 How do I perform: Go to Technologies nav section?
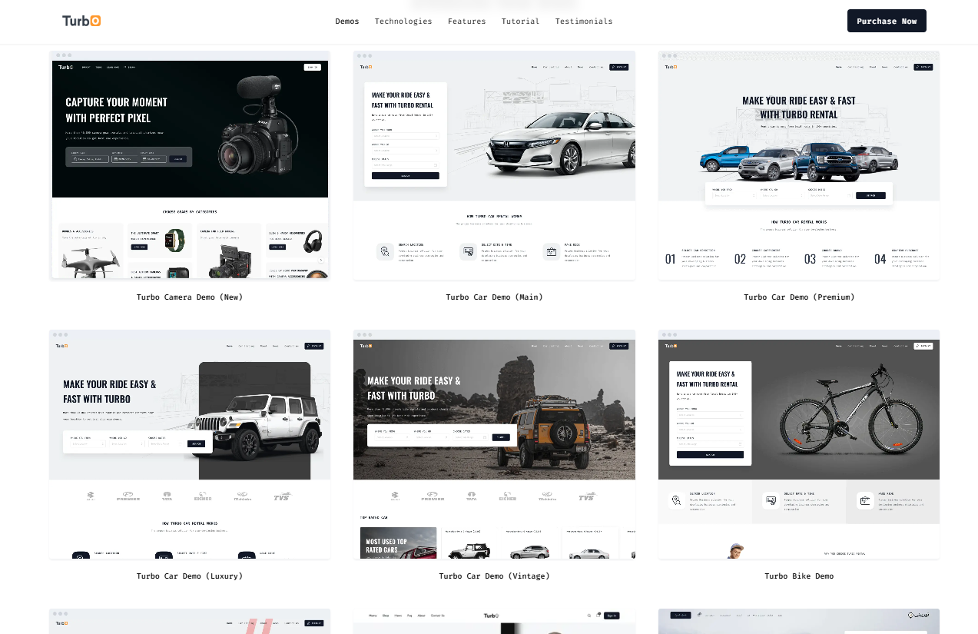point(403,22)
